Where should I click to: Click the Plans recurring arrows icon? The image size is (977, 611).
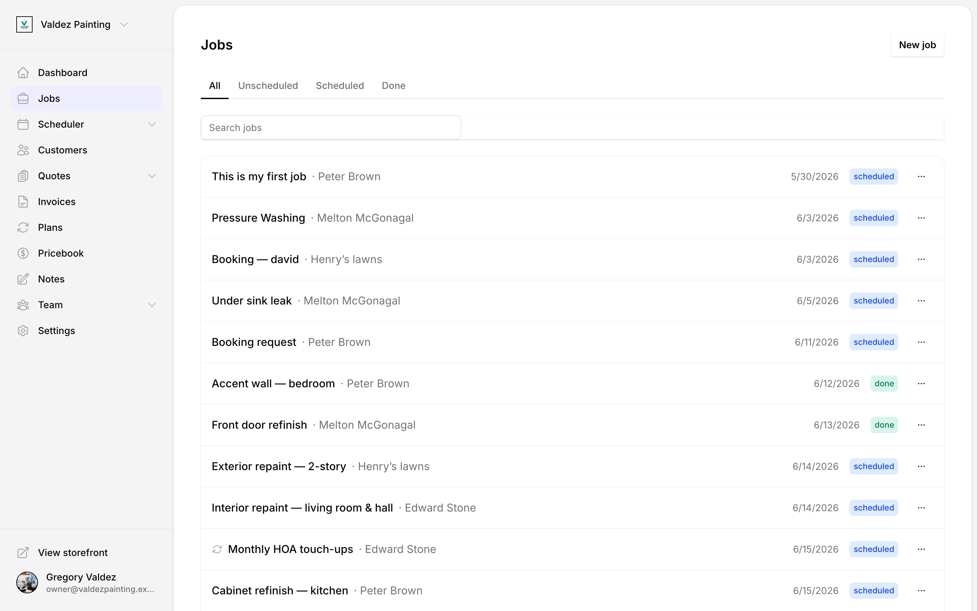coord(23,227)
